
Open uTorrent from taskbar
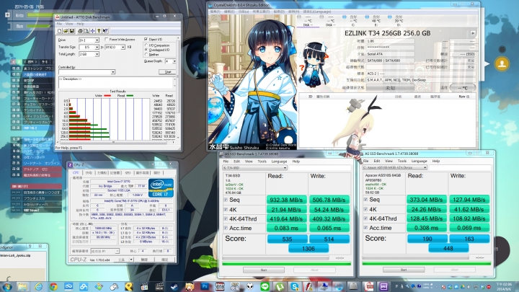click(x=280, y=286)
